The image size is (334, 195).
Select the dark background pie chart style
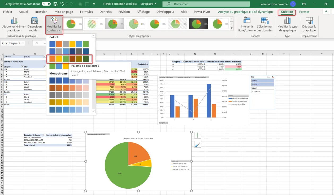[x=198, y=24]
